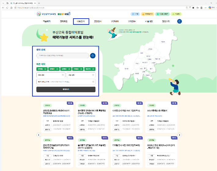The width and height of the screenshot is (217, 171).
Task: Open the 2026년 토요 에코(Eco)데이 card title
Action: pyautogui.click(x=161, y=146)
